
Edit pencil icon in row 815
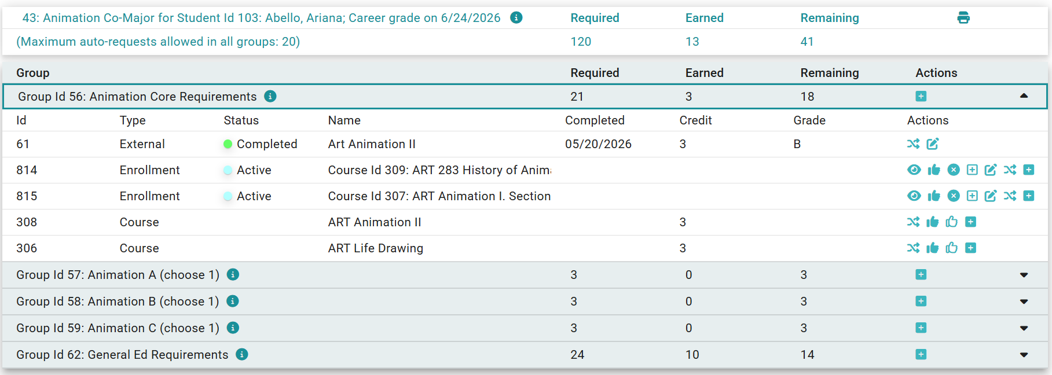click(991, 196)
